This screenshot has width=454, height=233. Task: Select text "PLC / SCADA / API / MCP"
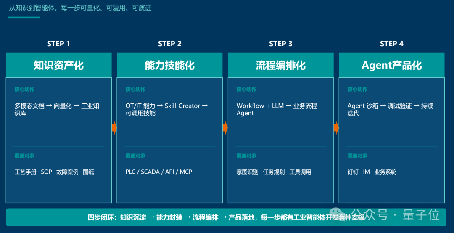pyautogui.click(x=158, y=172)
